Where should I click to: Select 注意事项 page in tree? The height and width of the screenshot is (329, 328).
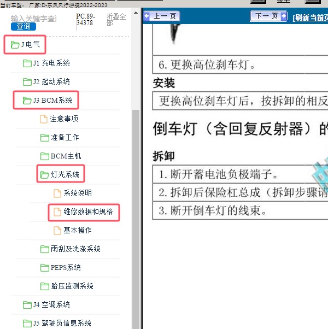[64, 119]
